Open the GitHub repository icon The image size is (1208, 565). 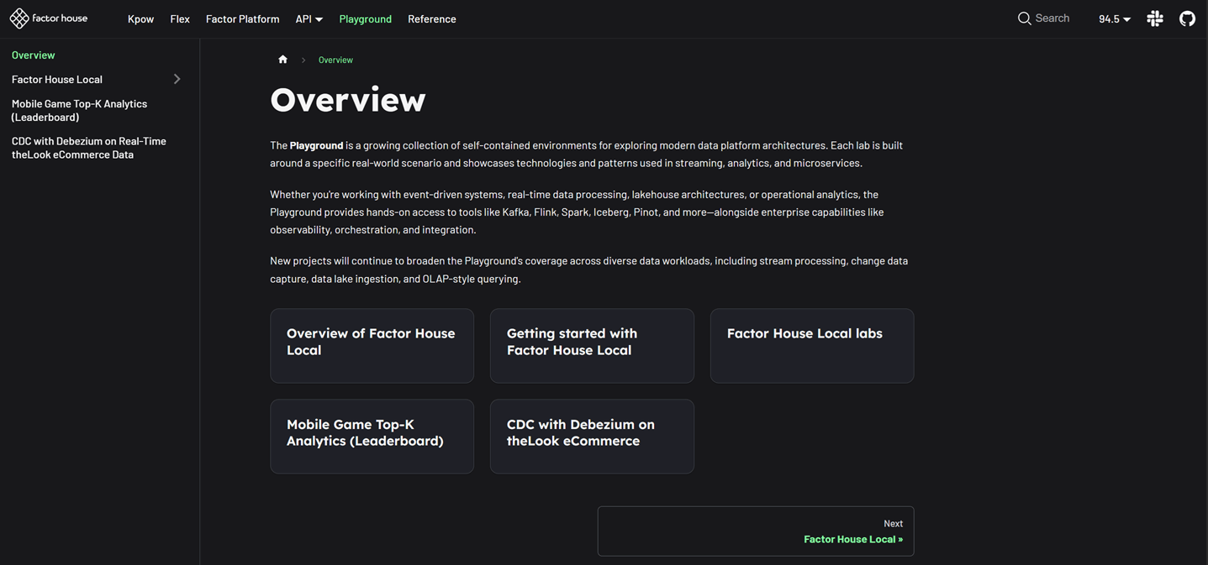pos(1187,18)
